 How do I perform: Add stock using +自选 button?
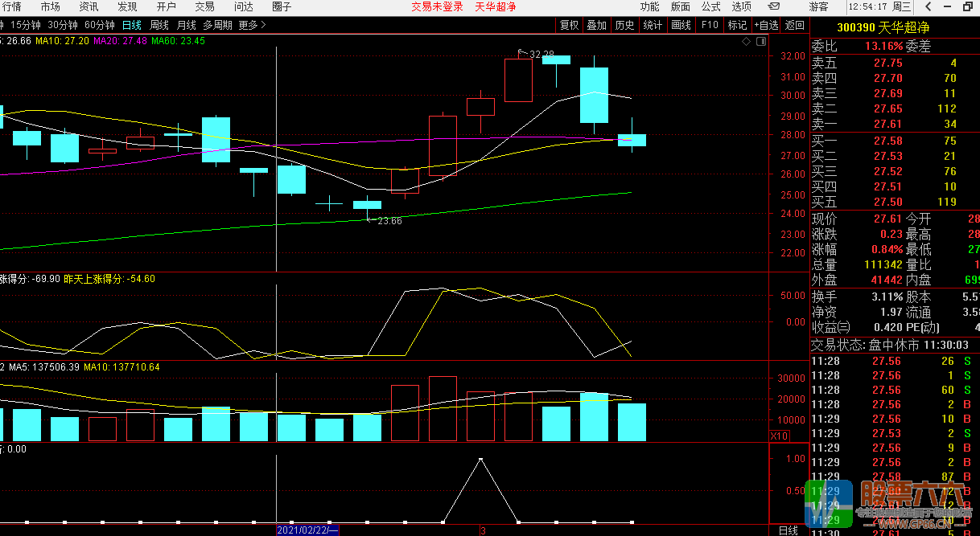(x=766, y=25)
